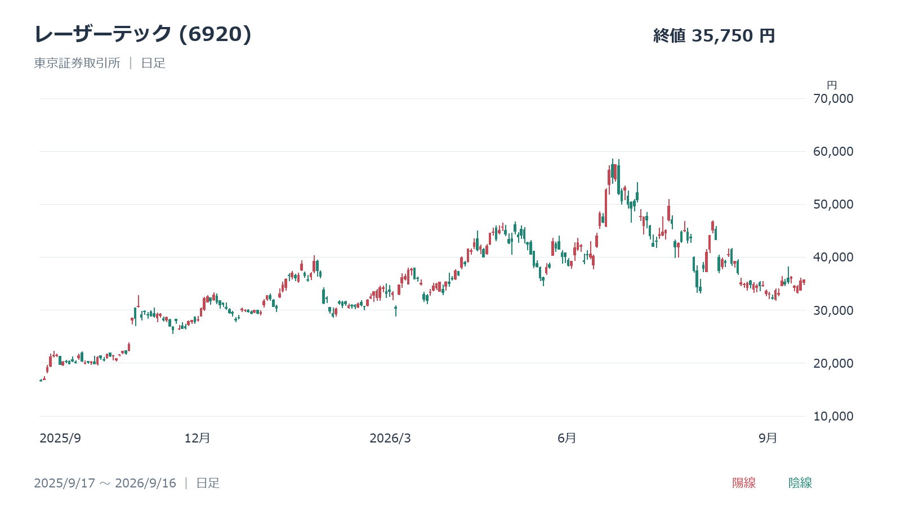Click the レーザーテック (6920) chart title
The height and width of the screenshot is (506, 901).
[x=142, y=34]
